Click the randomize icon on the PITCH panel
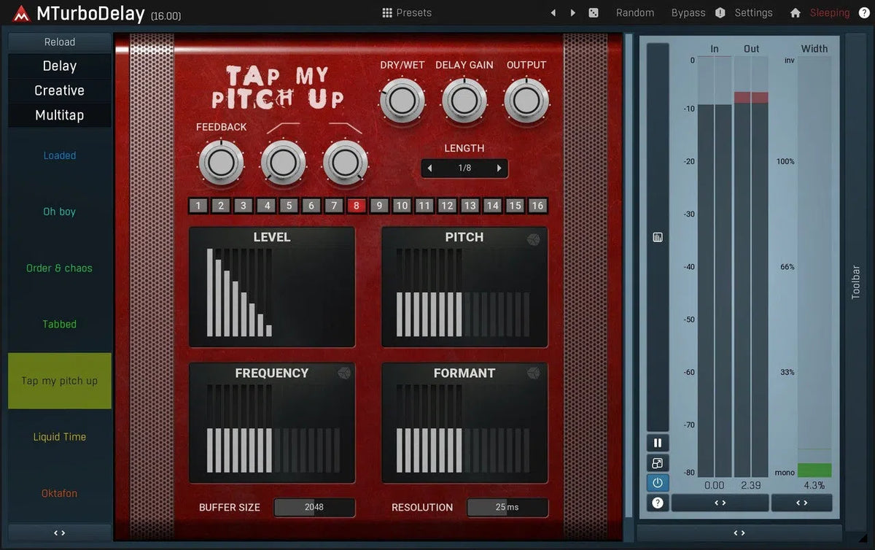 534,238
